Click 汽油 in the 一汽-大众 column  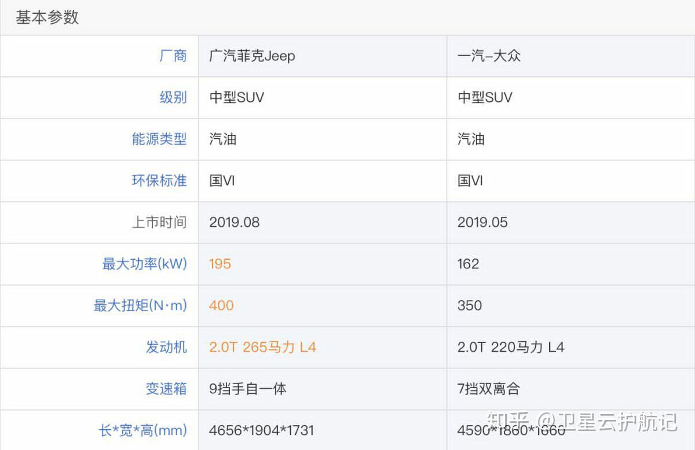(471, 139)
